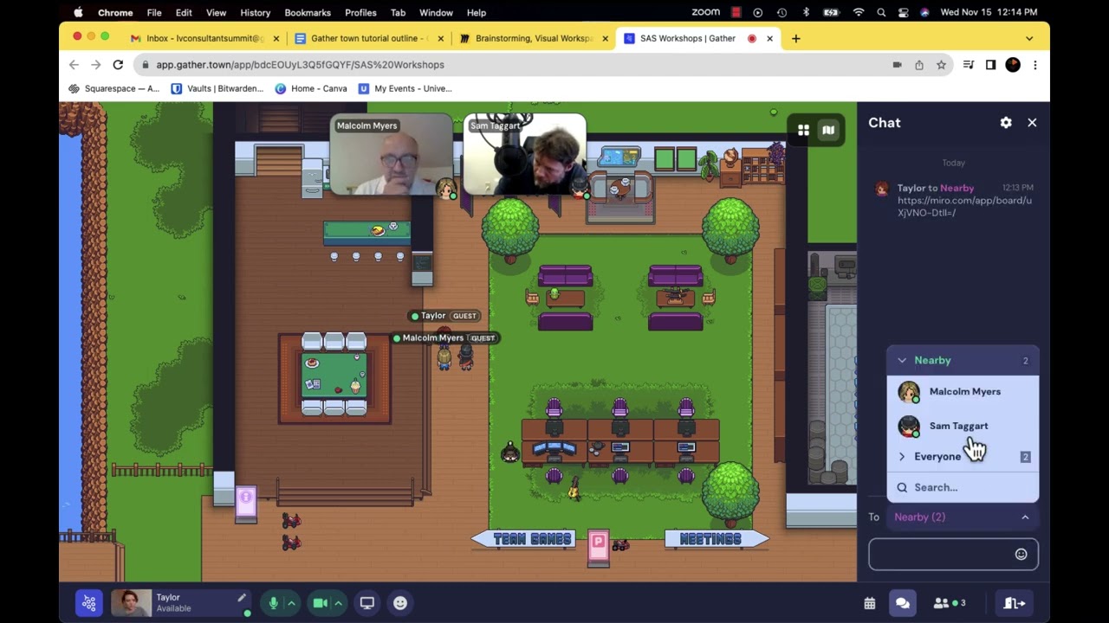
Task: Open the Edit menu
Action: point(184,13)
